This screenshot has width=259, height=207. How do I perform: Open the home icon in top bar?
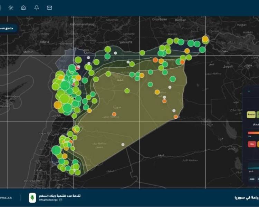point(23,8)
